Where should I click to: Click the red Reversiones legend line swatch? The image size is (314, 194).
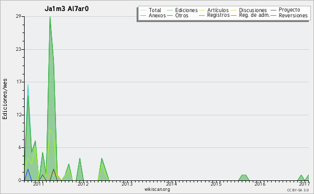pyautogui.click(x=273, y=15)
